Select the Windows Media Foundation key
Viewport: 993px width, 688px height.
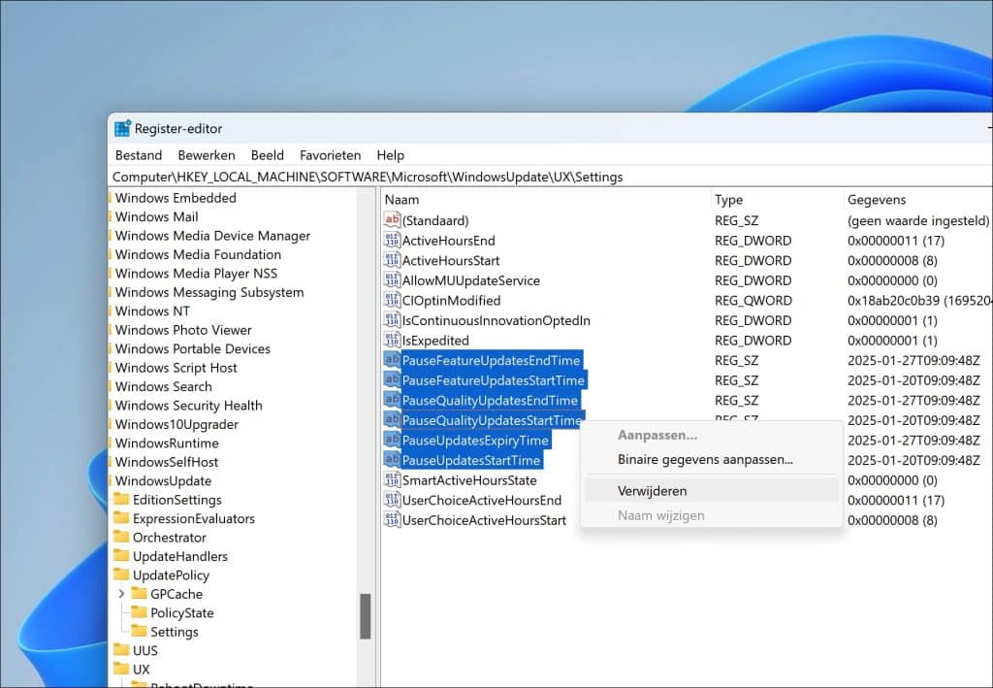click(198, 254)
